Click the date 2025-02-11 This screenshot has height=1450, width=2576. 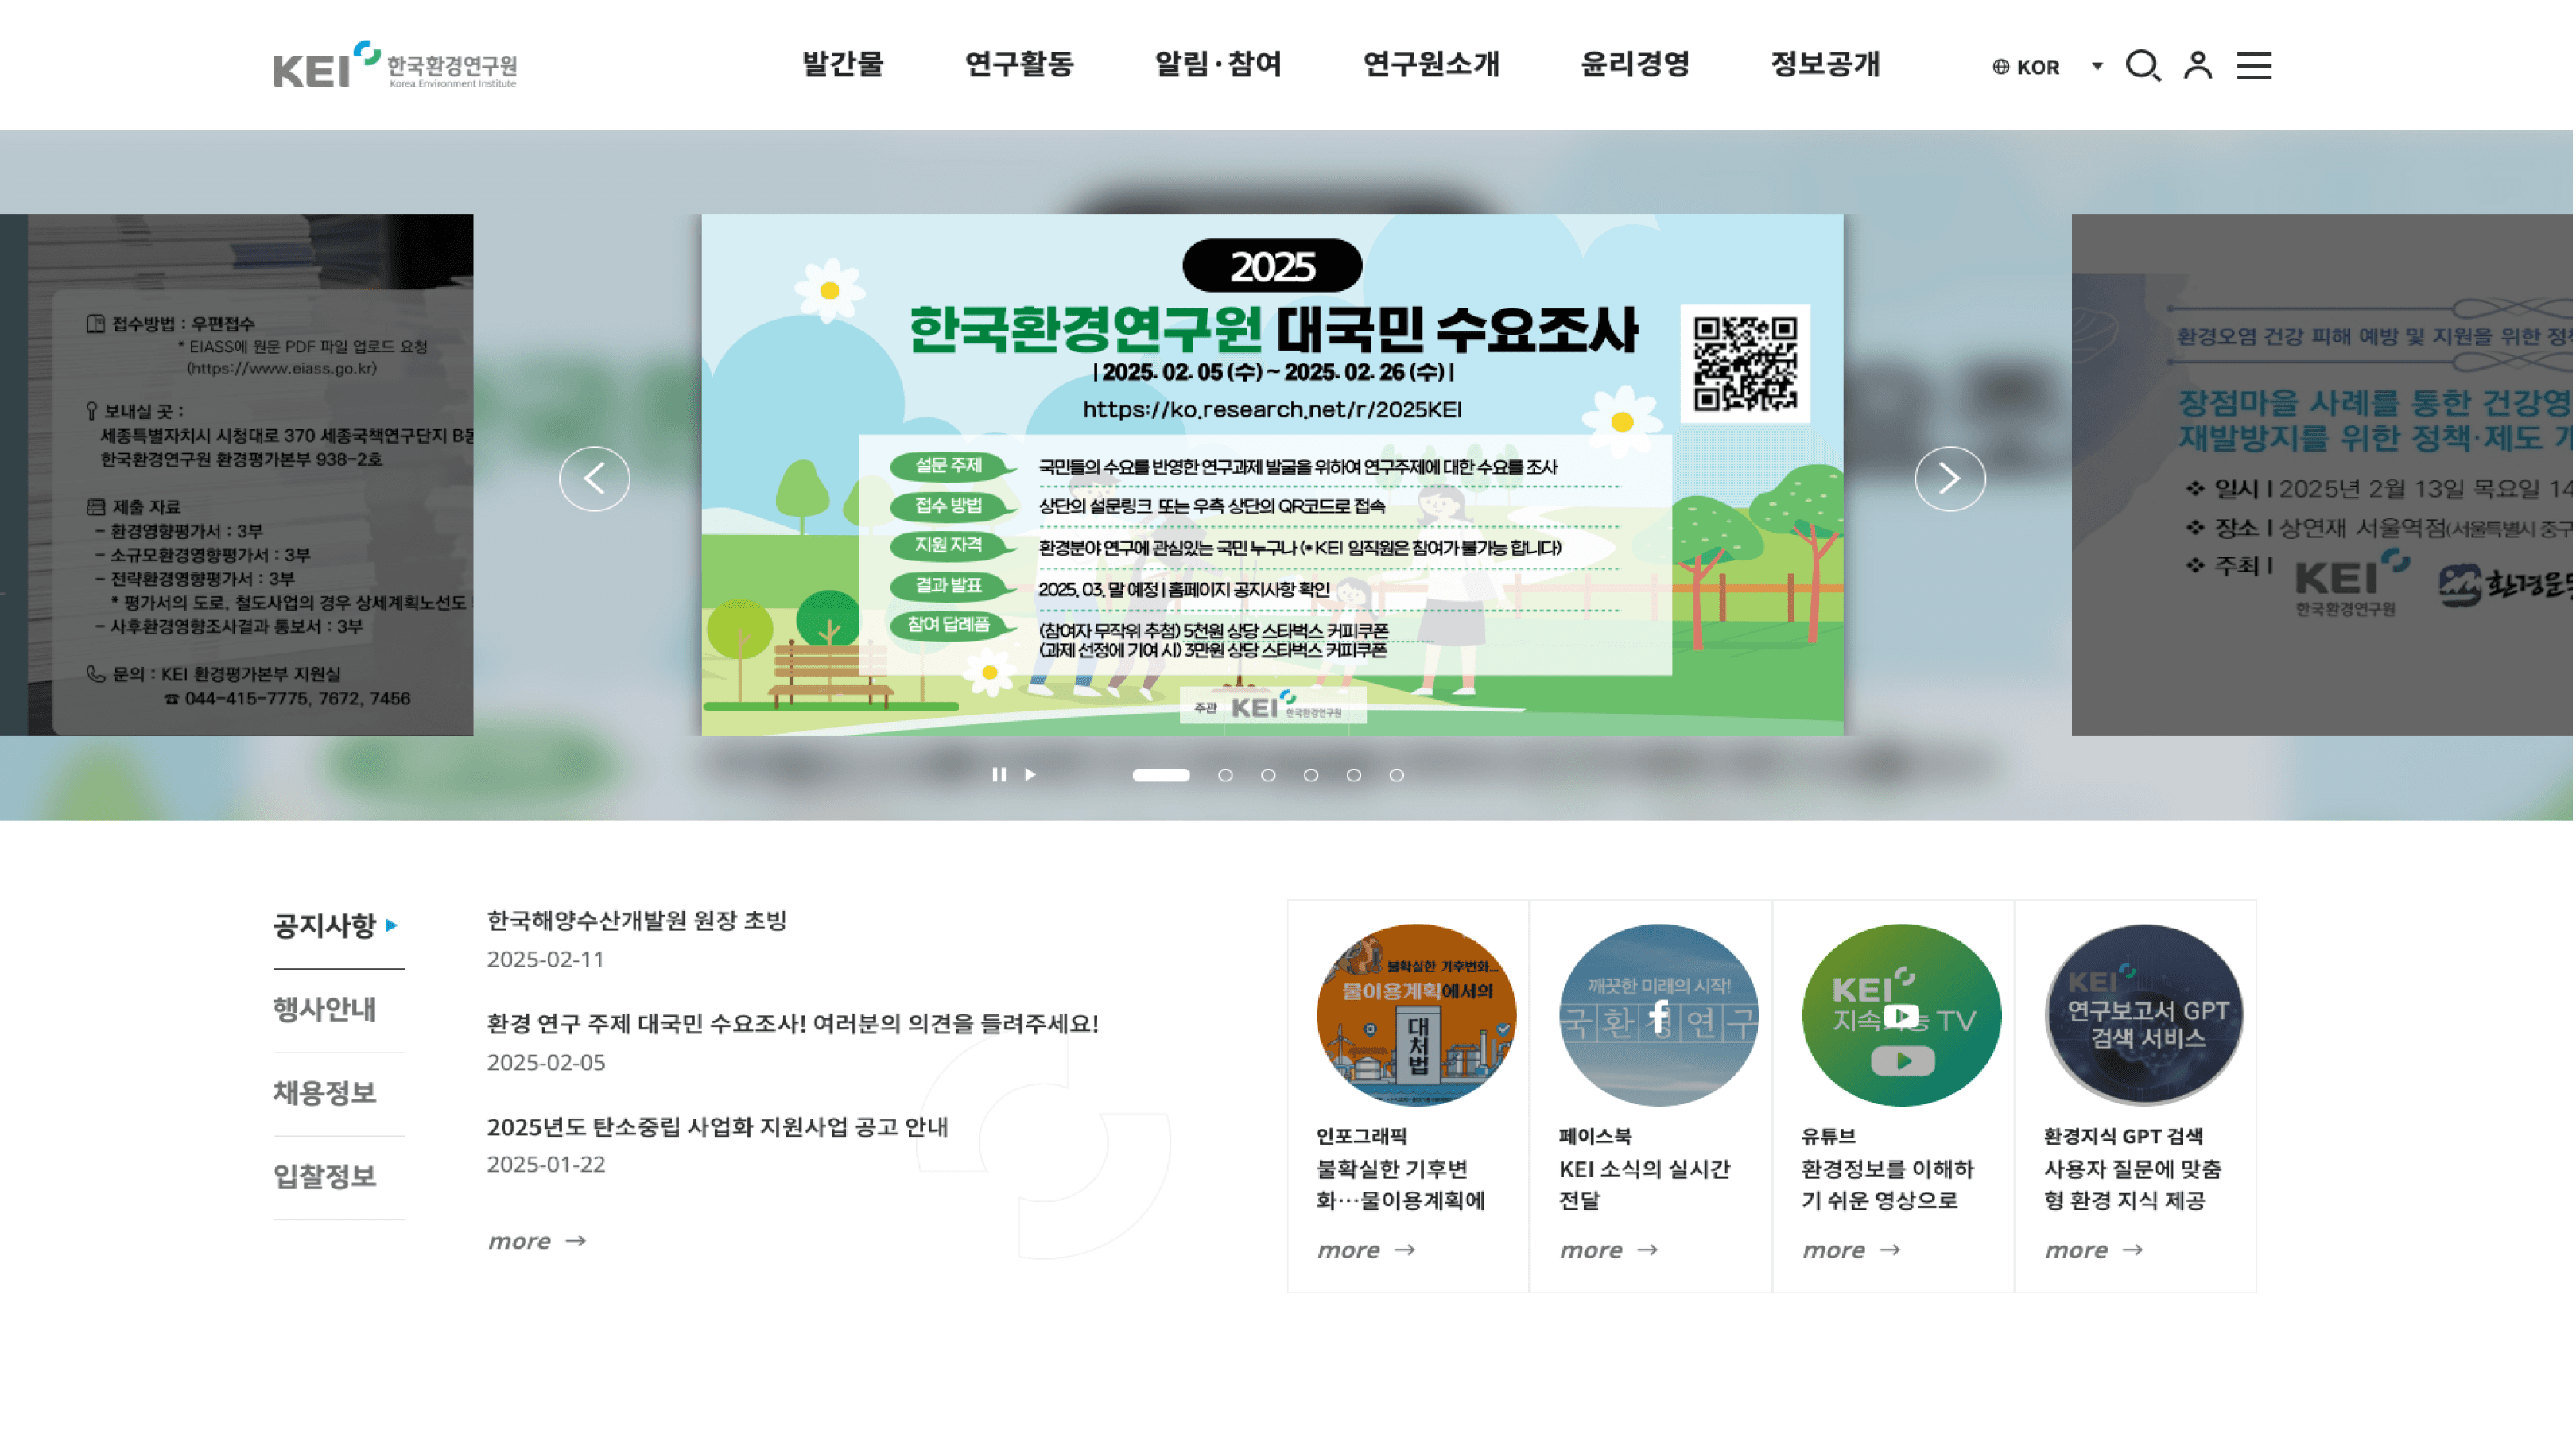546,960
